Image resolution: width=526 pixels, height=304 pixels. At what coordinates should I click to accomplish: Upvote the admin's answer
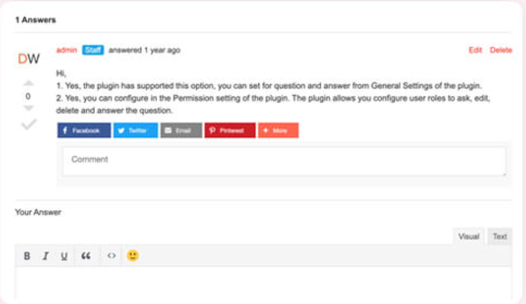(29, 83)
